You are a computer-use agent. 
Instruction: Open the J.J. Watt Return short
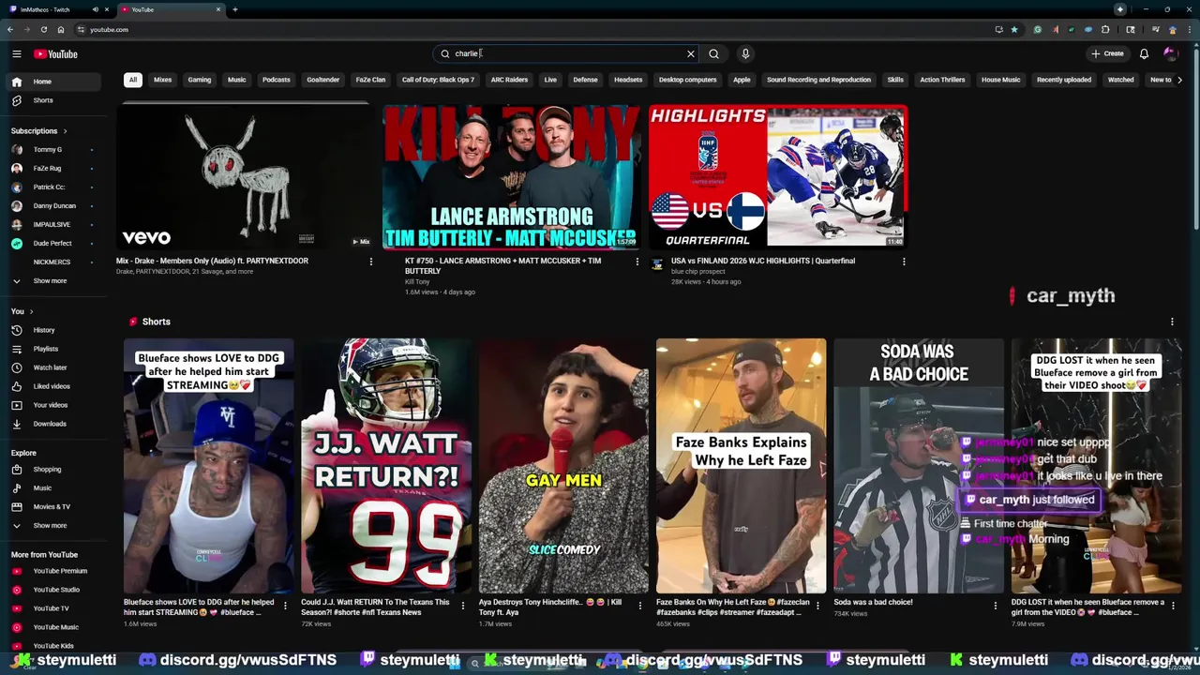coord(386,466)
